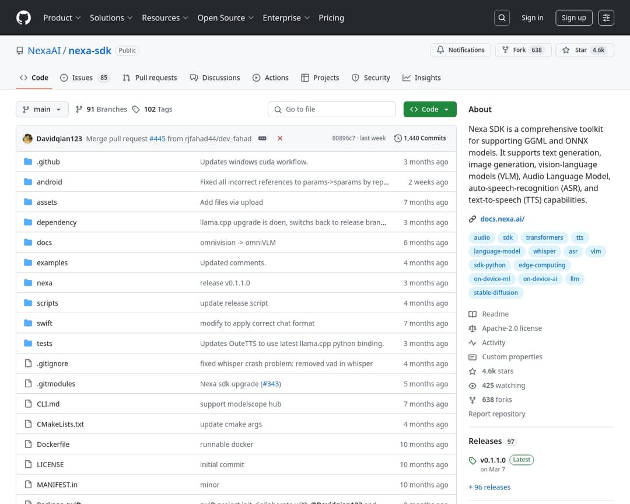The width and height of the screenshot is (630, 504).
Task: Click the .github folder icon
Action: [x=28, y=162]
